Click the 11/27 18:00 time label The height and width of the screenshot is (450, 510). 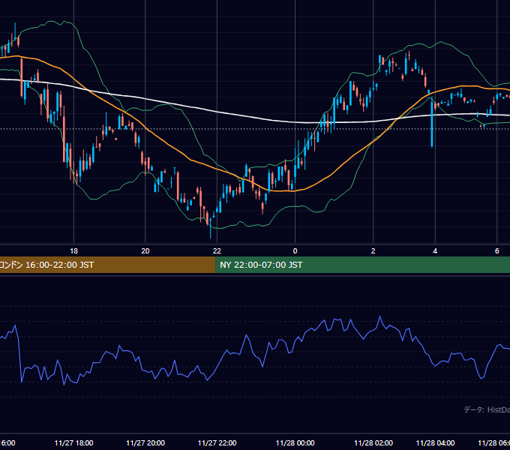tap(73, 442)
